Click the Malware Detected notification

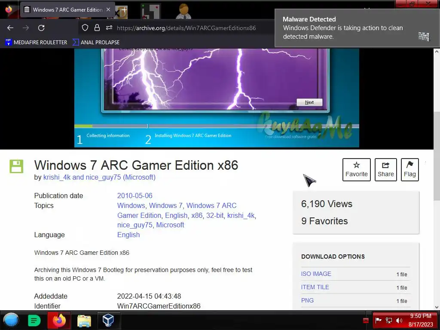pos(357,28)
